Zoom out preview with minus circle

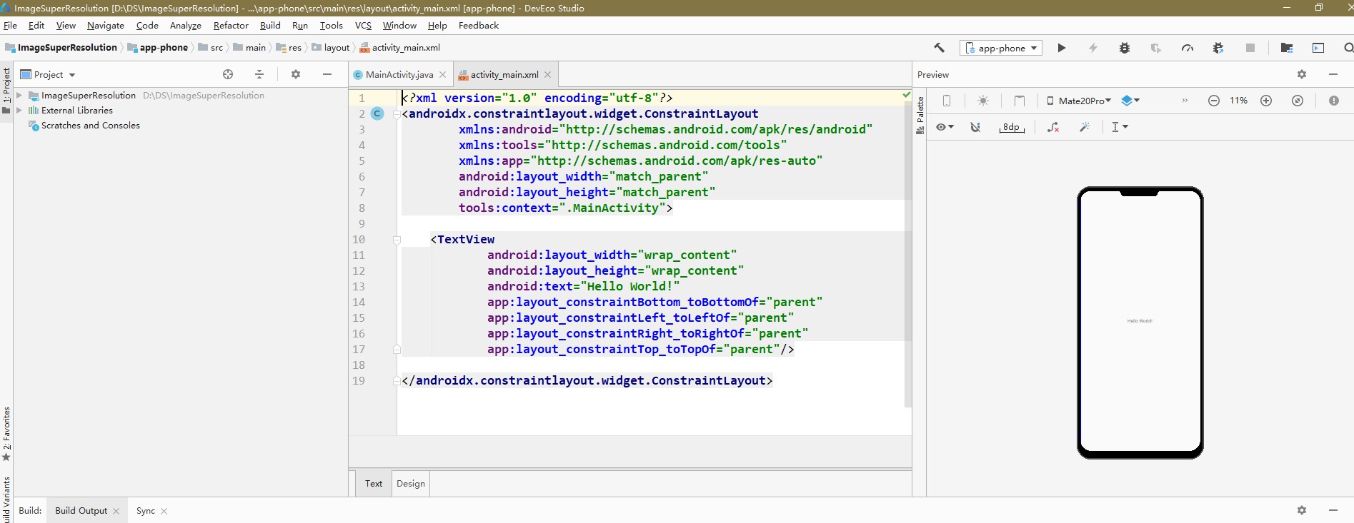[1214, 101]
